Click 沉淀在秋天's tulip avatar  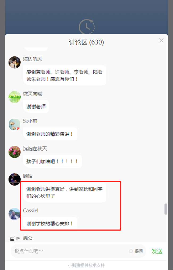pos(15,152)
